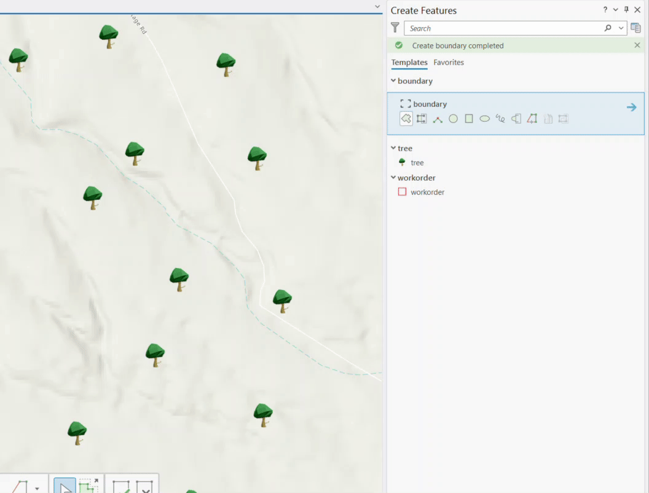Open the pane options chevron menu
649x493 pixels.
pyautogui.click(x=615, y=9)
